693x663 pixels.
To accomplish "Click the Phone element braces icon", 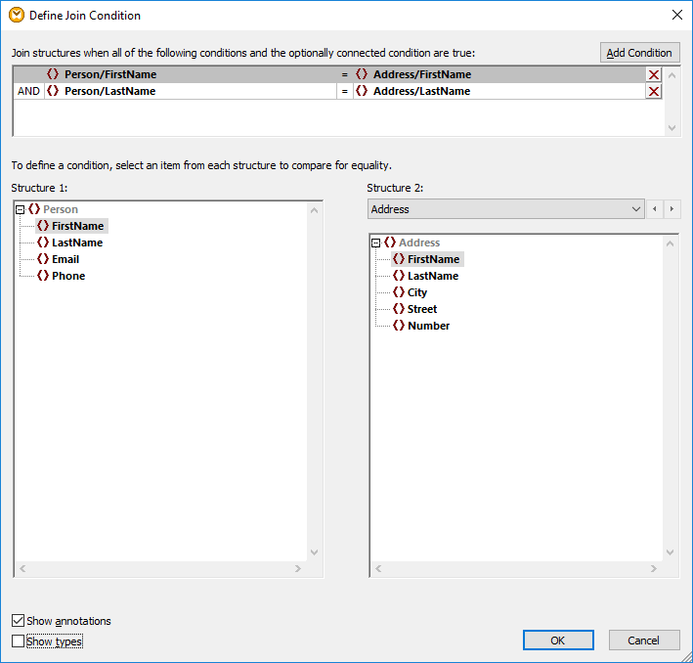I will [x=43, y=275].
